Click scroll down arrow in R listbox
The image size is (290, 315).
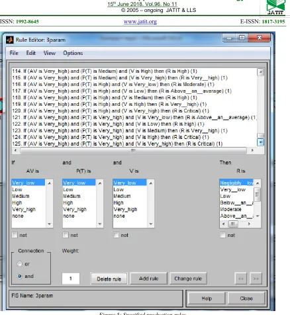pos(258,216)
